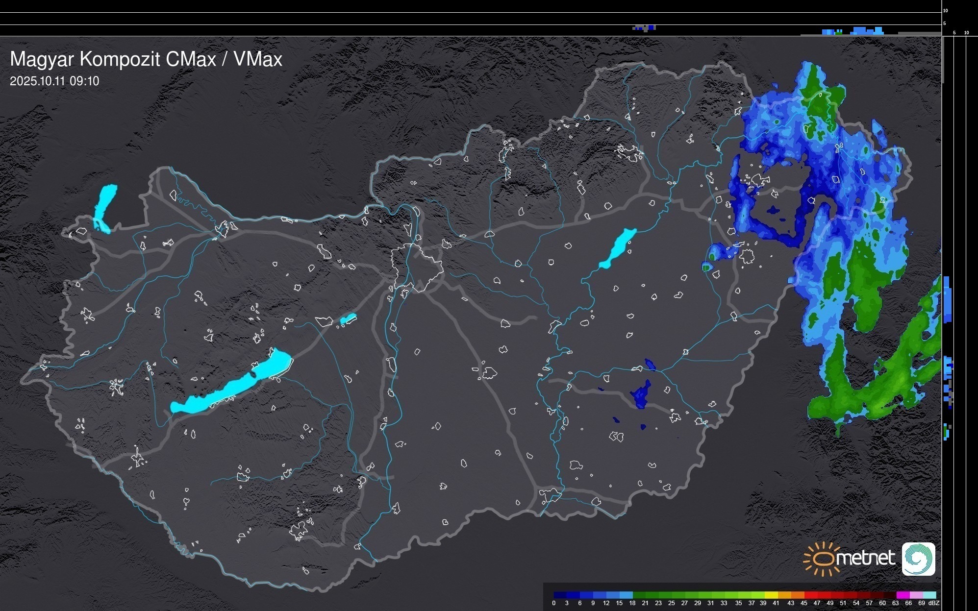Click the tall blue column in right VMax panel
The width and height of the screenshot is (978, 611).
click(x=947, y=299)
